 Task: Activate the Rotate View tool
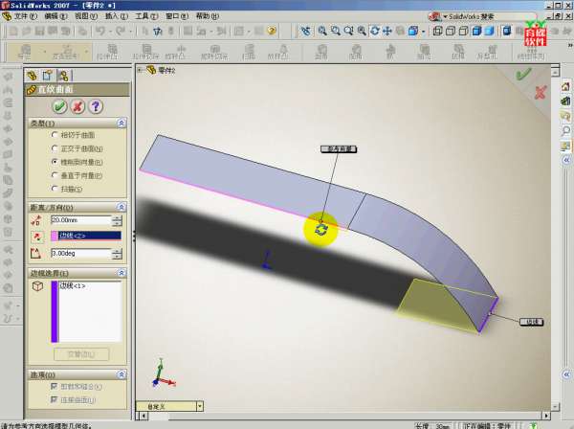pyautogui.click(x=372, y=31)
